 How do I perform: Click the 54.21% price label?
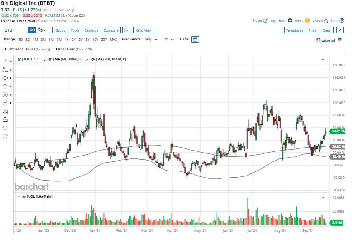coord(338,131)
